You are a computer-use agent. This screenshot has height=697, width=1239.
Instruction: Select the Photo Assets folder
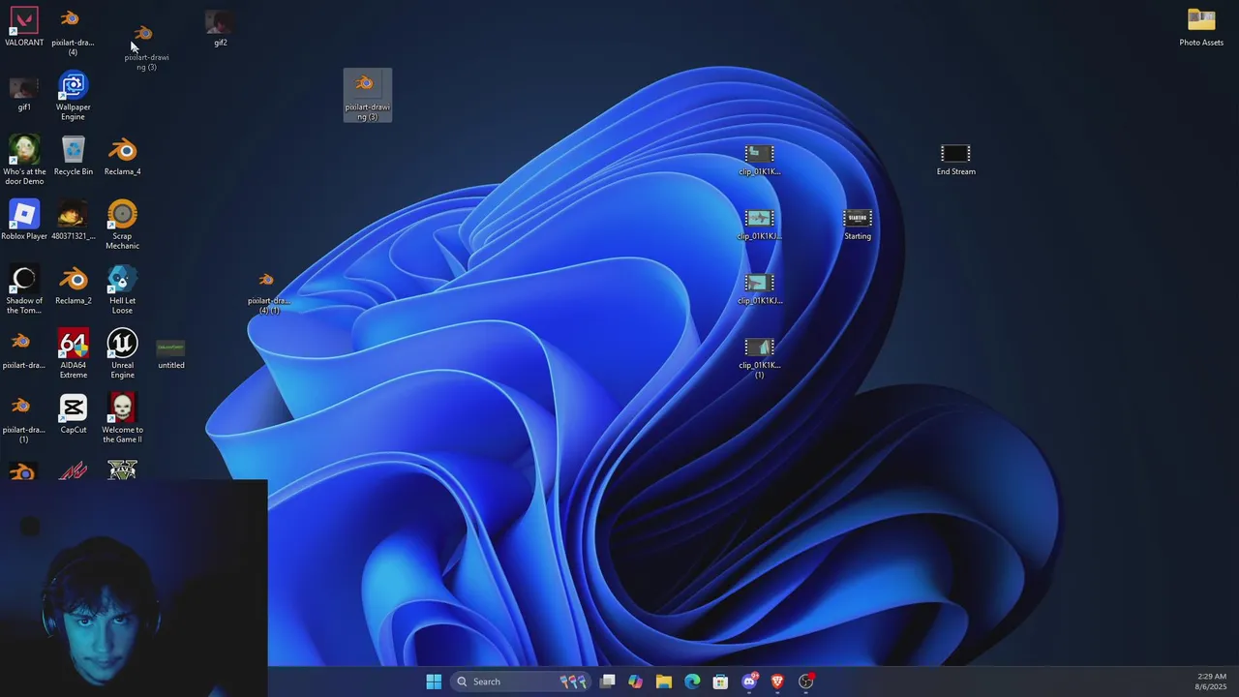(1201, 27)
